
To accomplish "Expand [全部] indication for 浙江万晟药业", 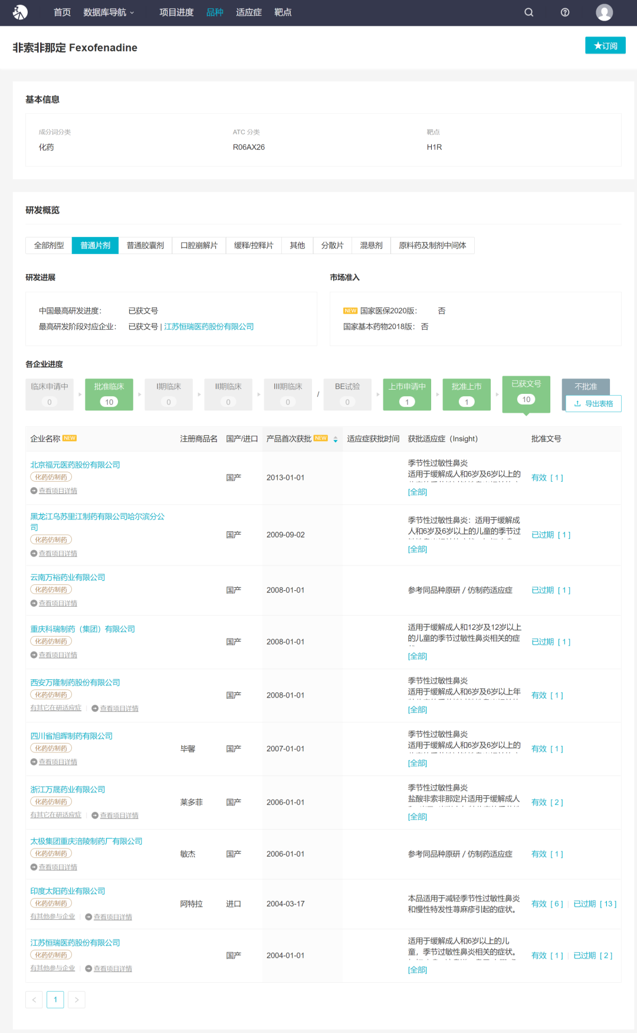I will tap(418, 817).
